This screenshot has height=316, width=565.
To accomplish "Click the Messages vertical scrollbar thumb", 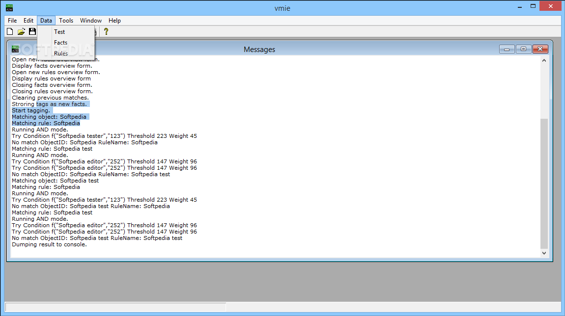I will click(x=544, y=184).
